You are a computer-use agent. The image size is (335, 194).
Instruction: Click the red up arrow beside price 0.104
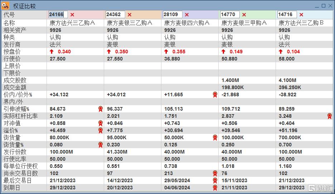pos(281,52)
